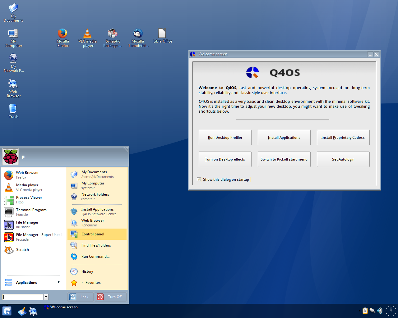Click Install Proprietary Codecs button

(x=343, y=138)
